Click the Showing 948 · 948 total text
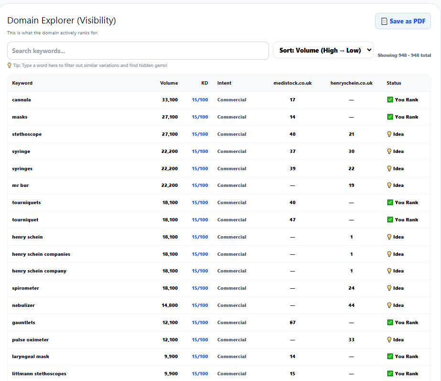441x381 pixels. (404, 55)
